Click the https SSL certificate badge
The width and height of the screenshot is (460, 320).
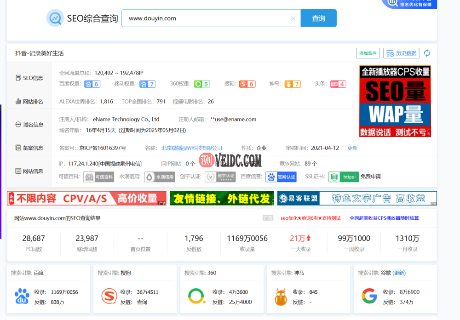(x=344, y=177)
